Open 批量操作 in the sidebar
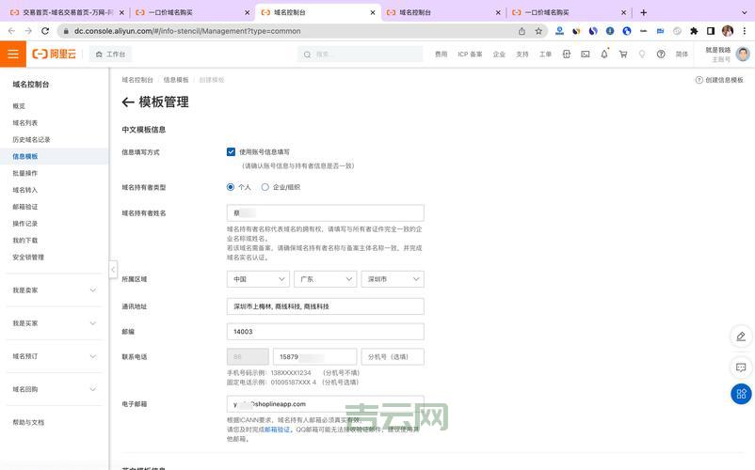 coord(25,174)
